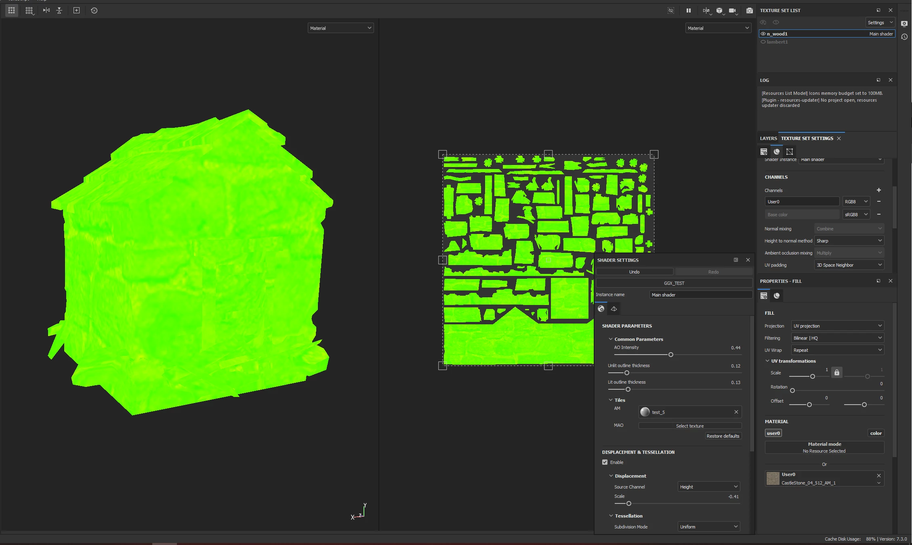This screenshot has width=912, height=545.
Task: Open display settings icon in right sidebar
Action: tap(905, 23)
